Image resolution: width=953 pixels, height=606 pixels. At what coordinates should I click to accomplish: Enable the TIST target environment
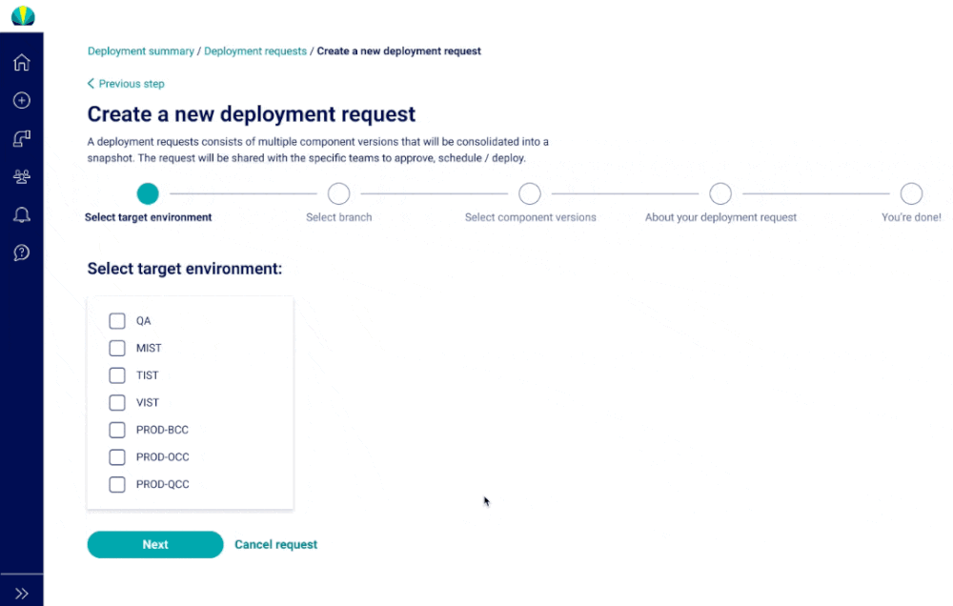pyautogui.click(x=116, y=374)
